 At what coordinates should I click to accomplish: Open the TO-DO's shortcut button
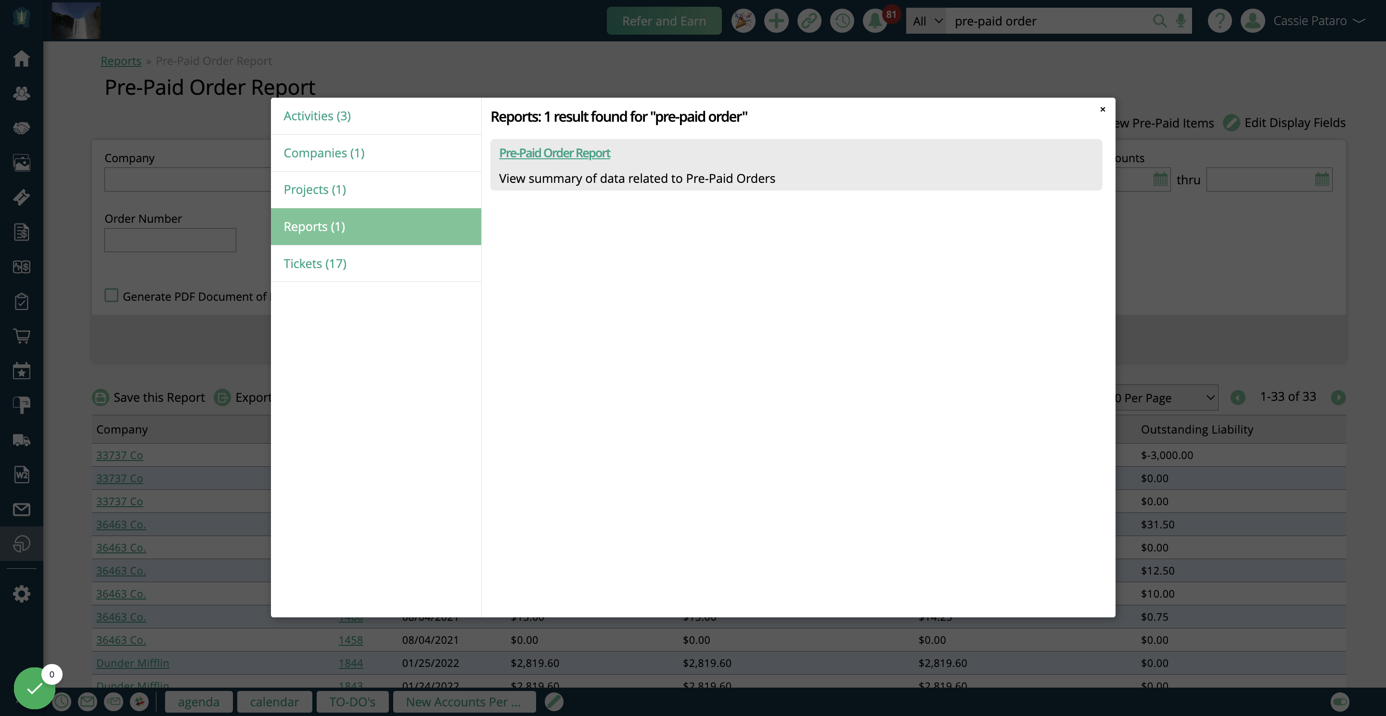tap(352, 702)
